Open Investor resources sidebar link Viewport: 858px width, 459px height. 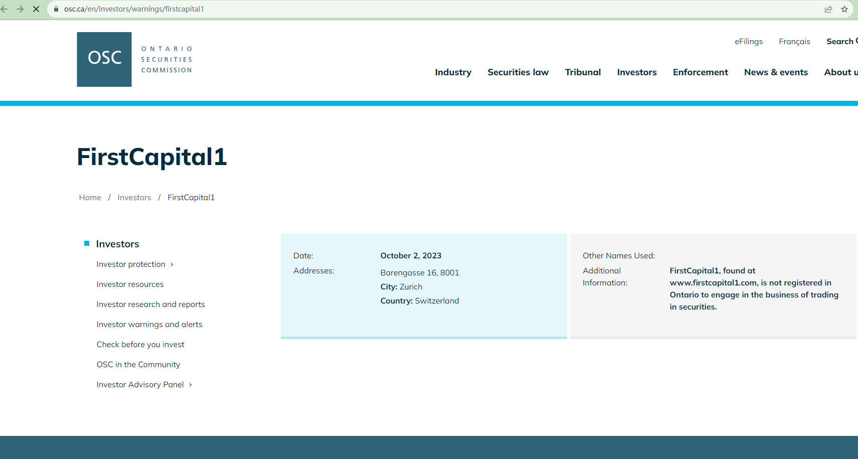130,284
